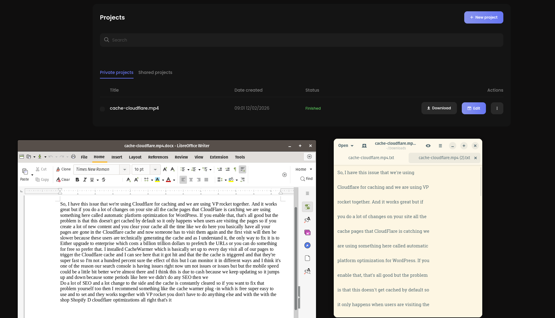Apply Italic formatting in Writer
The image size is (555, 318).
pos(85,180)
